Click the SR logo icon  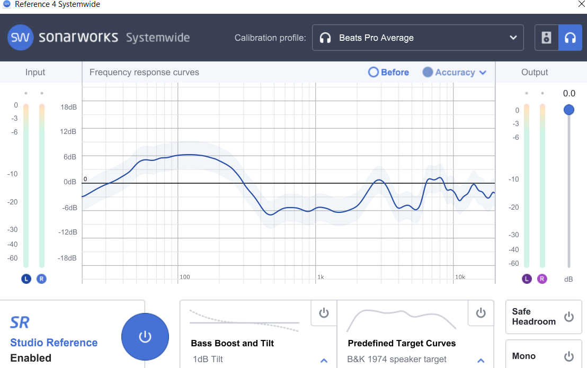click(x=20, y=322)
